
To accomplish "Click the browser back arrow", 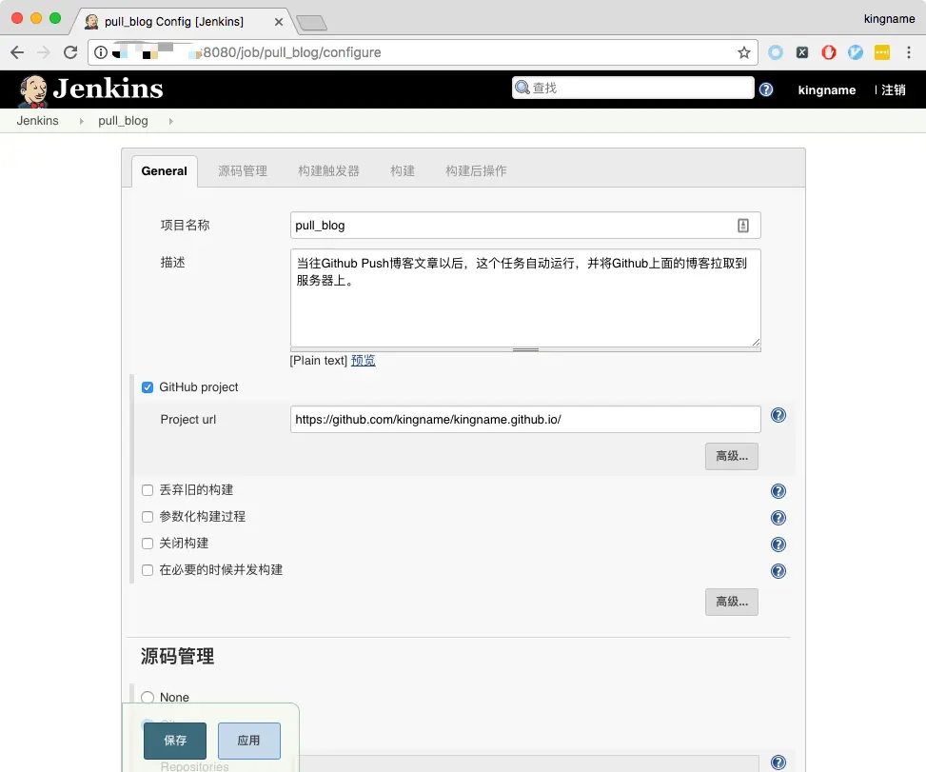I will pyautogui.click(x=17, y=52).
